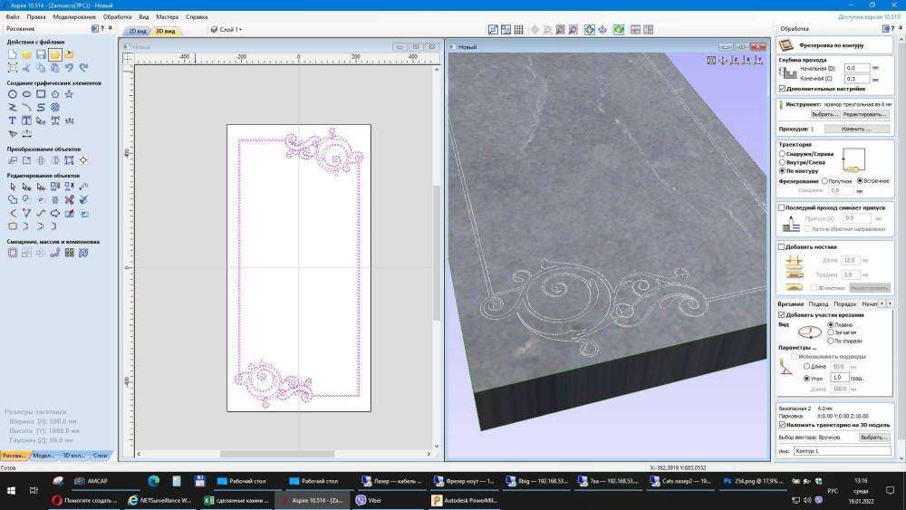Switch to the 2D вид tab
Image resolution: width=906 pixels, height=510 pixels.
[x=137, y=31]
